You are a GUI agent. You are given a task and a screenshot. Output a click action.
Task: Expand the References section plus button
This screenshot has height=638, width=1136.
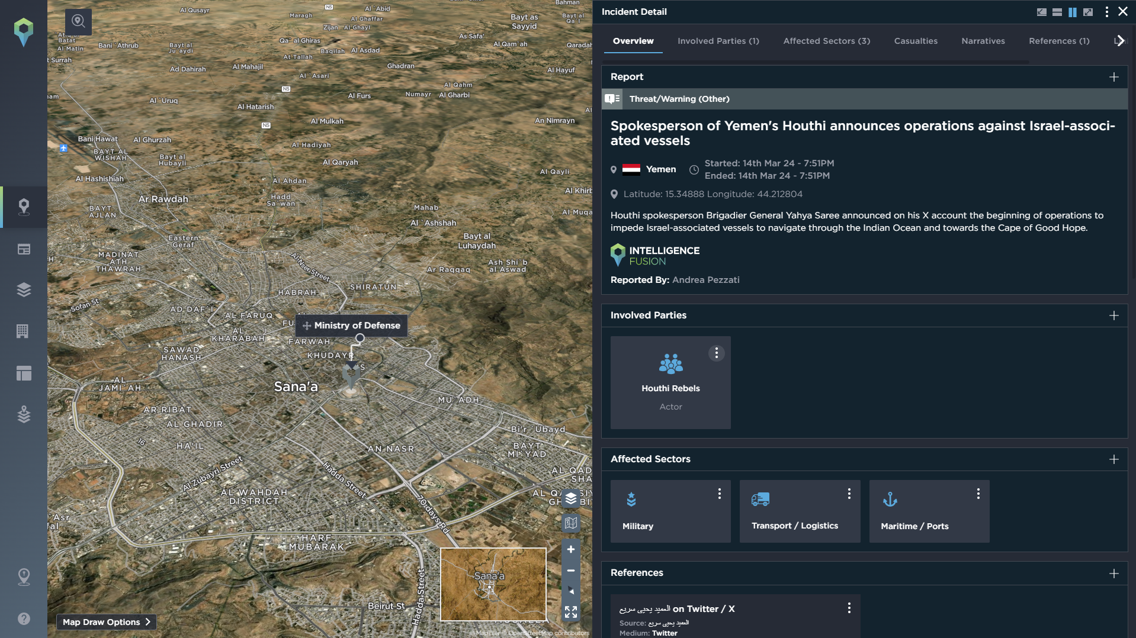click(1114, 573)
